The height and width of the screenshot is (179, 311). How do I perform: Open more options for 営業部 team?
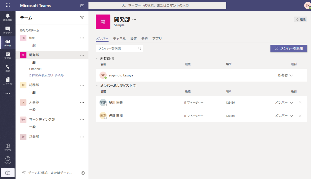tap(82, 137)
